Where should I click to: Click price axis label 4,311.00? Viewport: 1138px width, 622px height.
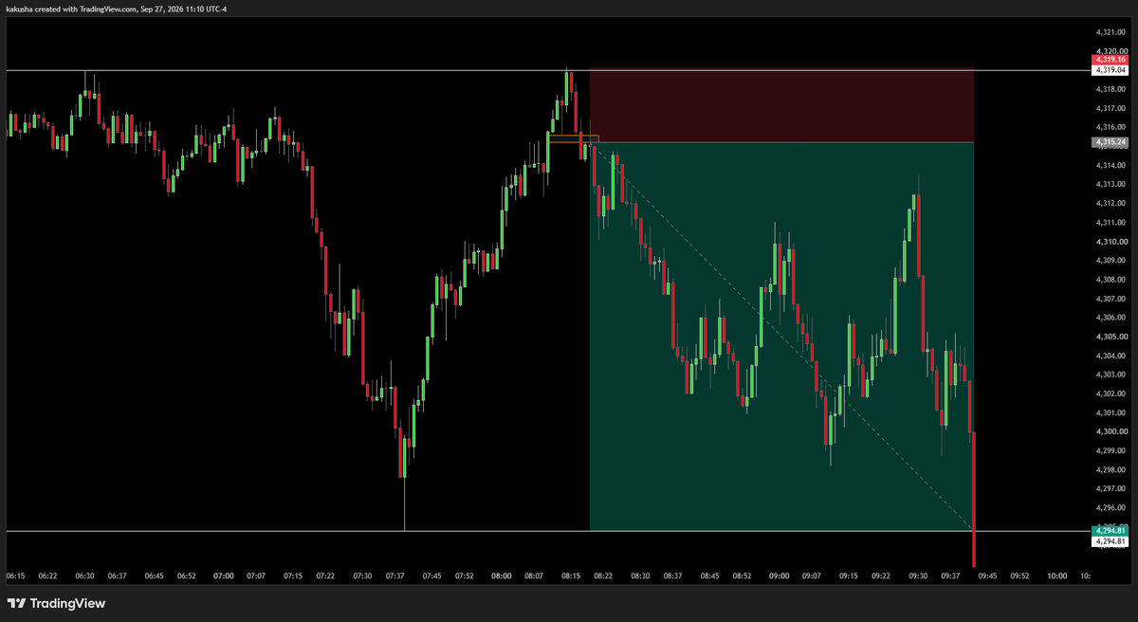[1110, 222]
